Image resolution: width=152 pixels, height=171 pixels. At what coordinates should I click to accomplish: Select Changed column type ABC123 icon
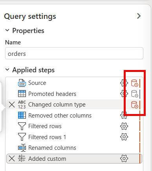click(x=22, y=105)
